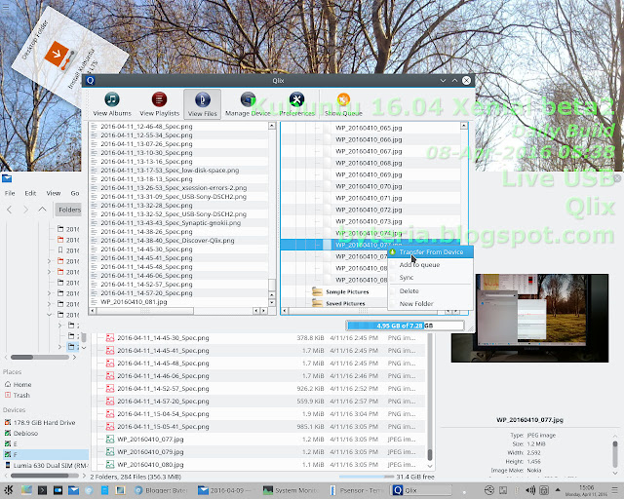Switch to System Monitor in taskbar
The image size is (624, 499).
291,490
